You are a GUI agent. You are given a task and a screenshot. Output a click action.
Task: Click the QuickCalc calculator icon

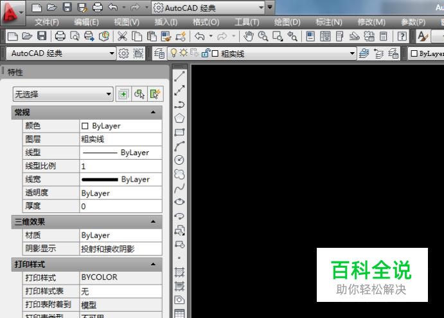click(384, 36)
